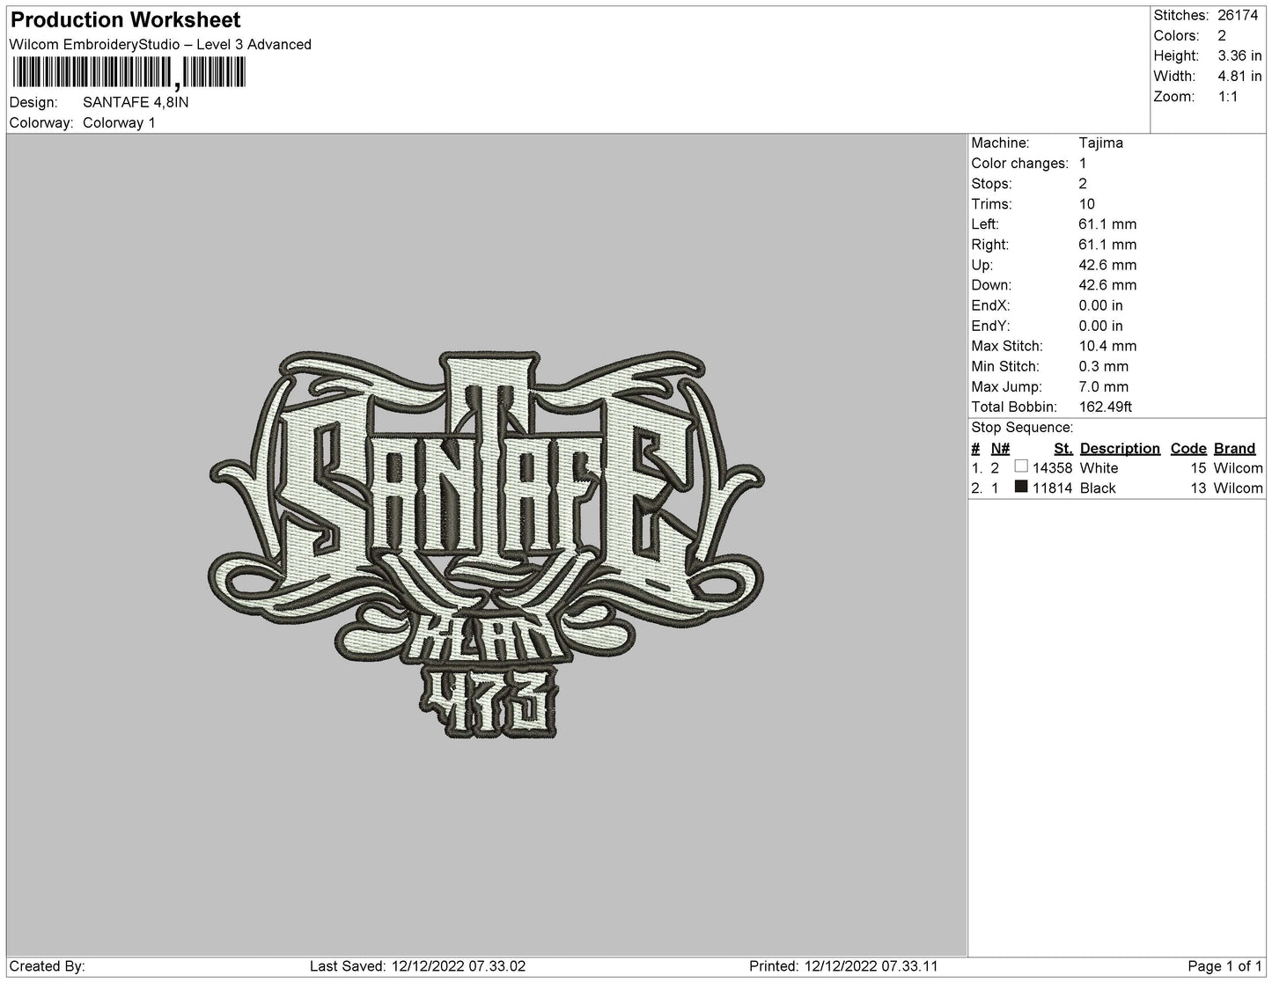This screenshot has width=1272, height=983.
Task: Click the Page 1 of 1 indicator
Action: (1224, 966)
